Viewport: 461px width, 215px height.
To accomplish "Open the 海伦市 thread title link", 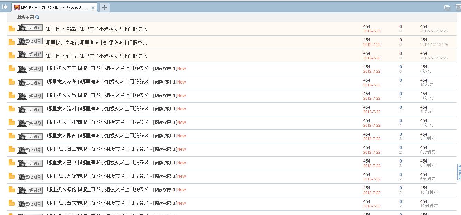I will click(98, 189).
